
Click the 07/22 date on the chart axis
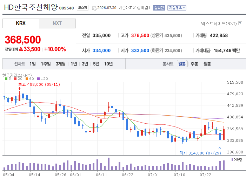pos(205,175)
